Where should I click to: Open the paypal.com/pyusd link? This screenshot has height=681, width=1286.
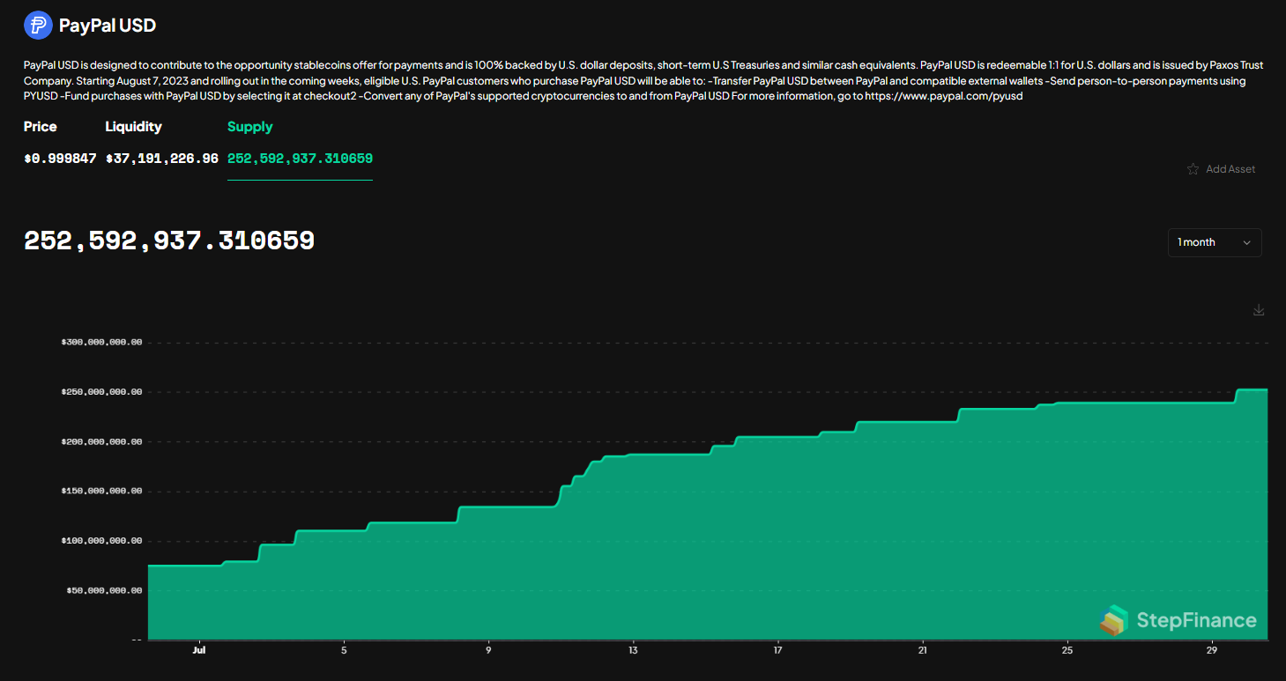951,96
